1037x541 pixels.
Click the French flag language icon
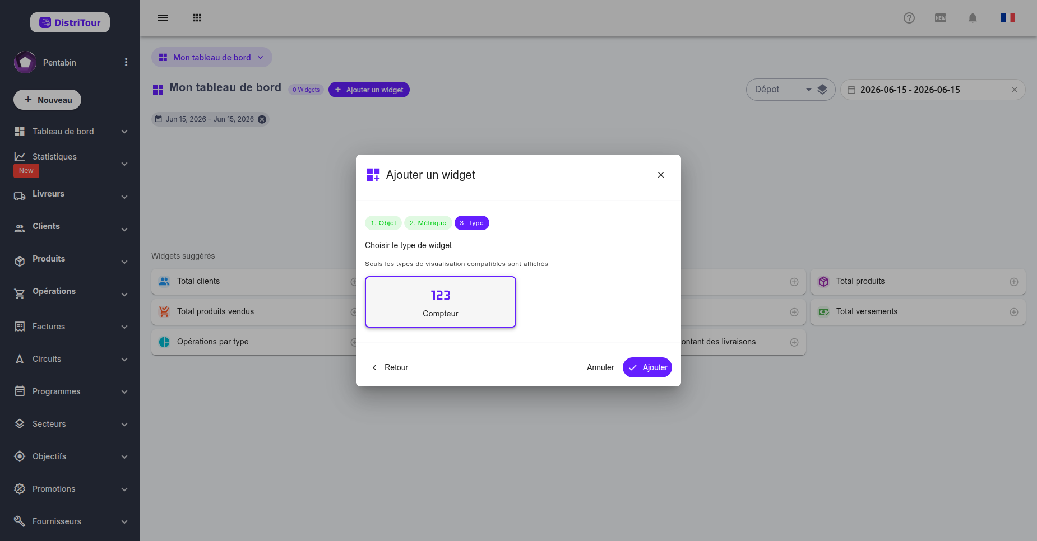click(x=1008, y=18)
